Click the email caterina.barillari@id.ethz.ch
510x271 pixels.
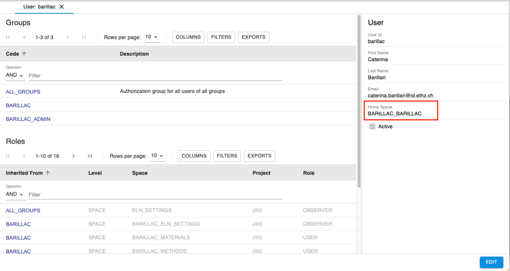(400, 96)
